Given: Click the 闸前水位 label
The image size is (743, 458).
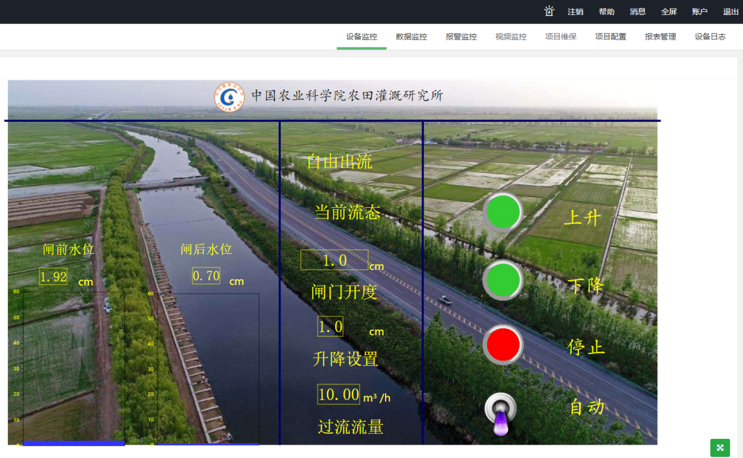Looking at the screenshot, I should [69, 249].
